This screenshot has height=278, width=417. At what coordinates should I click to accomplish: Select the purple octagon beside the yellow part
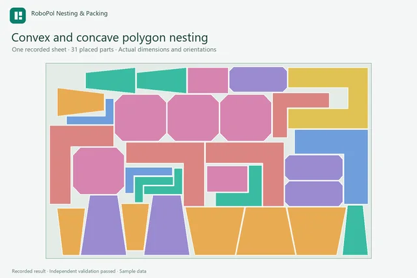point(258,79)
